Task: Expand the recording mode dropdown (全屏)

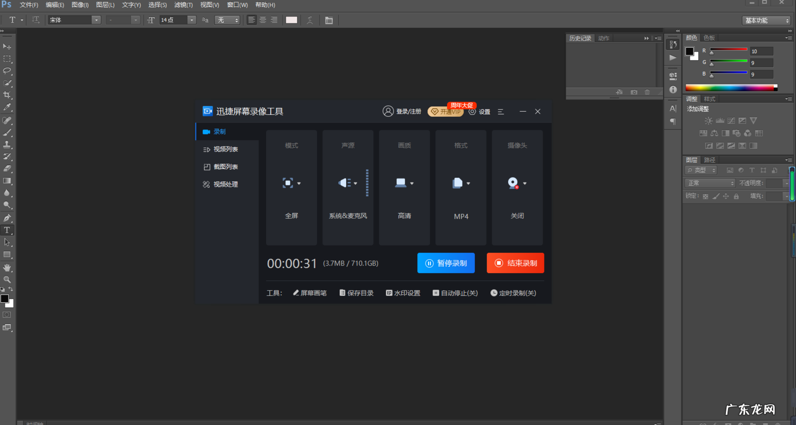Action: pyautogui.click(x=292, y=183)
